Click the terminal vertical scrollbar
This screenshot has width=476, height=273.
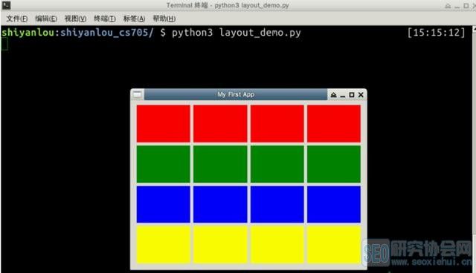474,148
